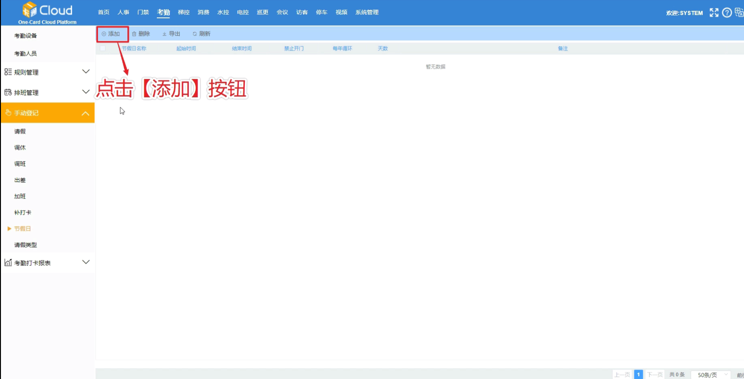Click page number 1 in pagination
The width and height of the screenshot is (744, 379).
(638, 374)
